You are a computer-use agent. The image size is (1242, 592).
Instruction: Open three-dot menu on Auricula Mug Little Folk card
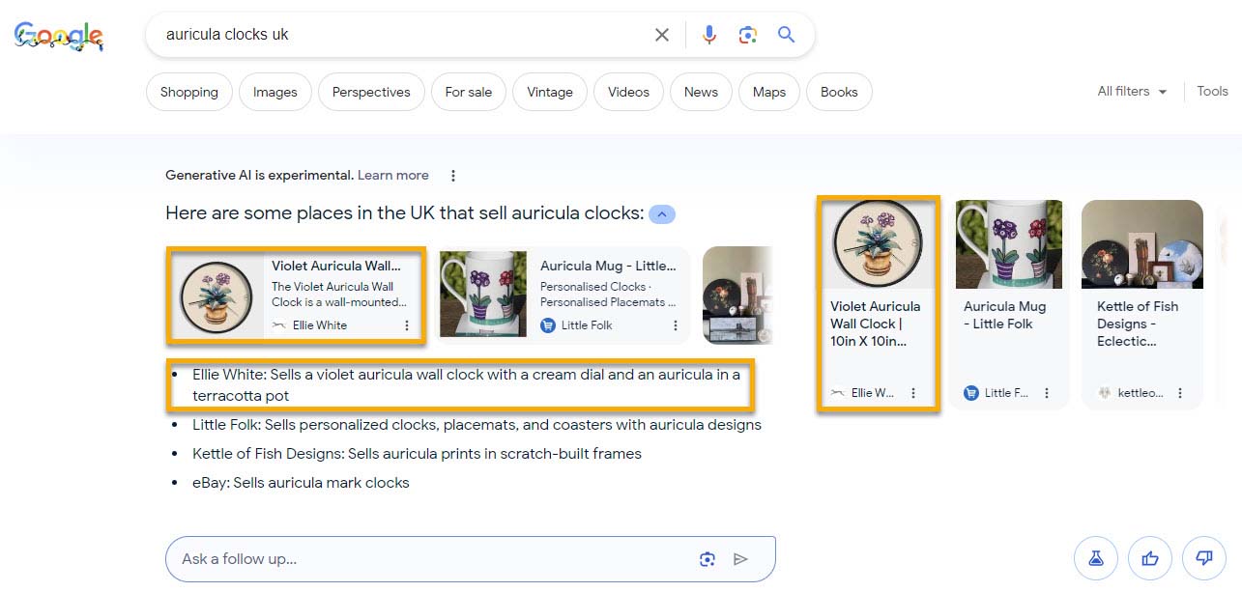tap(676, 325)
